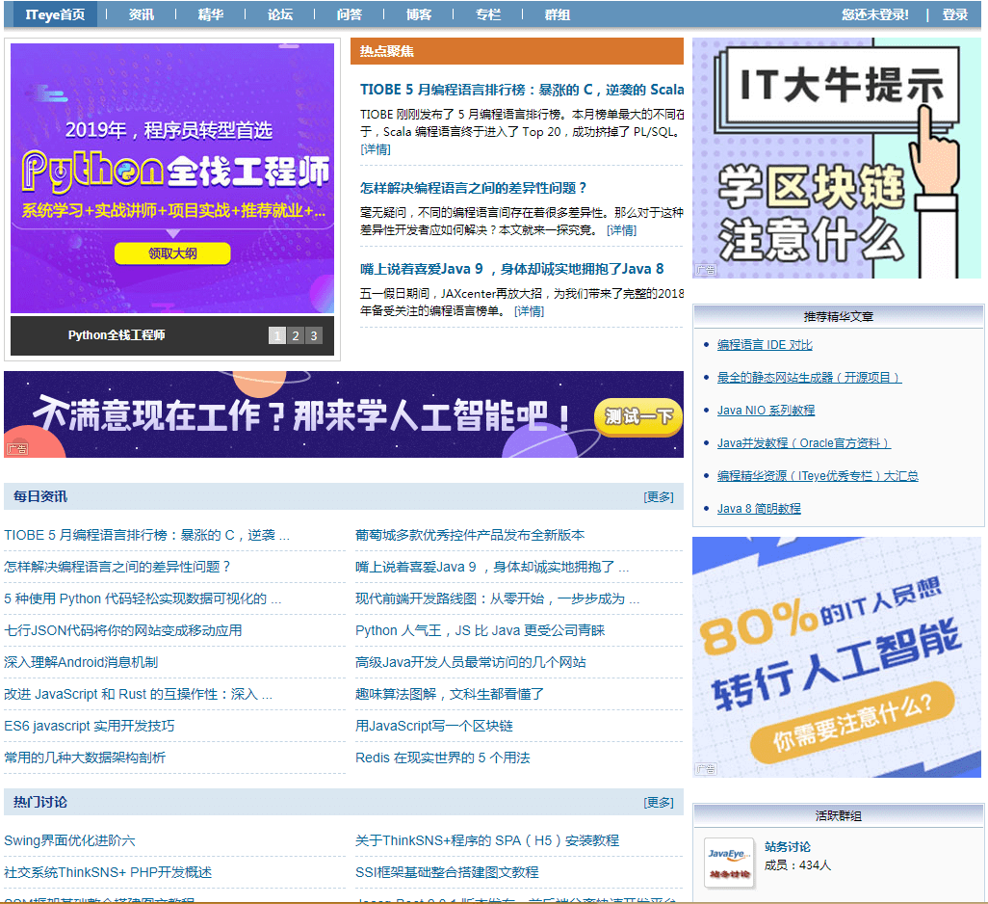The width and height of the screenshot is (988, 904).
Task: Open the 80% IT人员 AI ad banner
Action: [836, 657]
